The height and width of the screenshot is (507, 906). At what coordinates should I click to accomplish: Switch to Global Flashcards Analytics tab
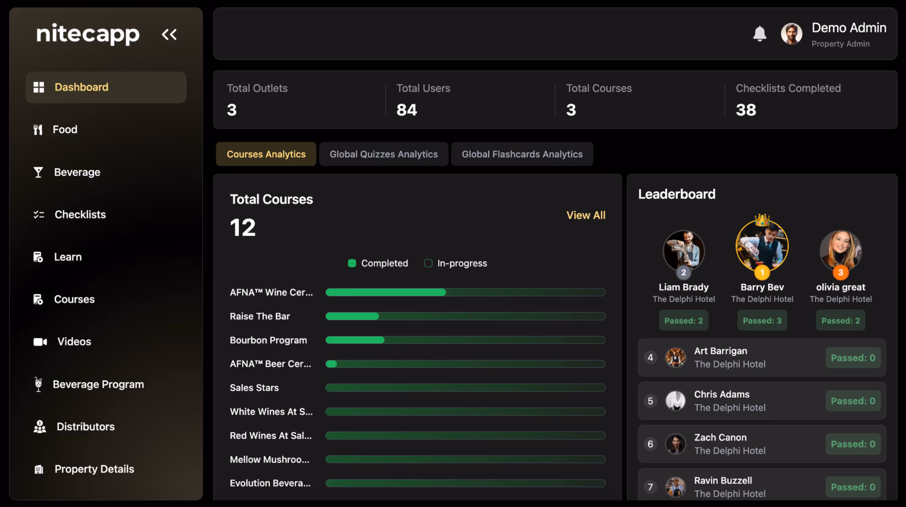pyautogui.click(x=522, y=154)
